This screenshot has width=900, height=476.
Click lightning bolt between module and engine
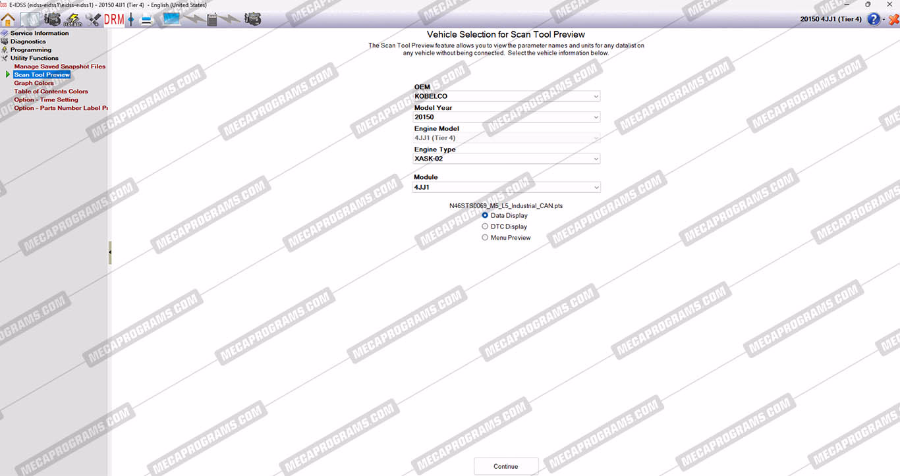point(231,20)
